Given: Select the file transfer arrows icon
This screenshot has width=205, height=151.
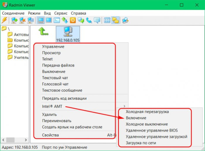Looking at the screenshot, I should pos(65,20).
